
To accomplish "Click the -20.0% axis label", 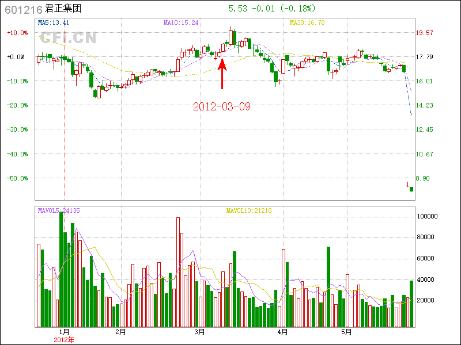I will click(x=18, y=105).
